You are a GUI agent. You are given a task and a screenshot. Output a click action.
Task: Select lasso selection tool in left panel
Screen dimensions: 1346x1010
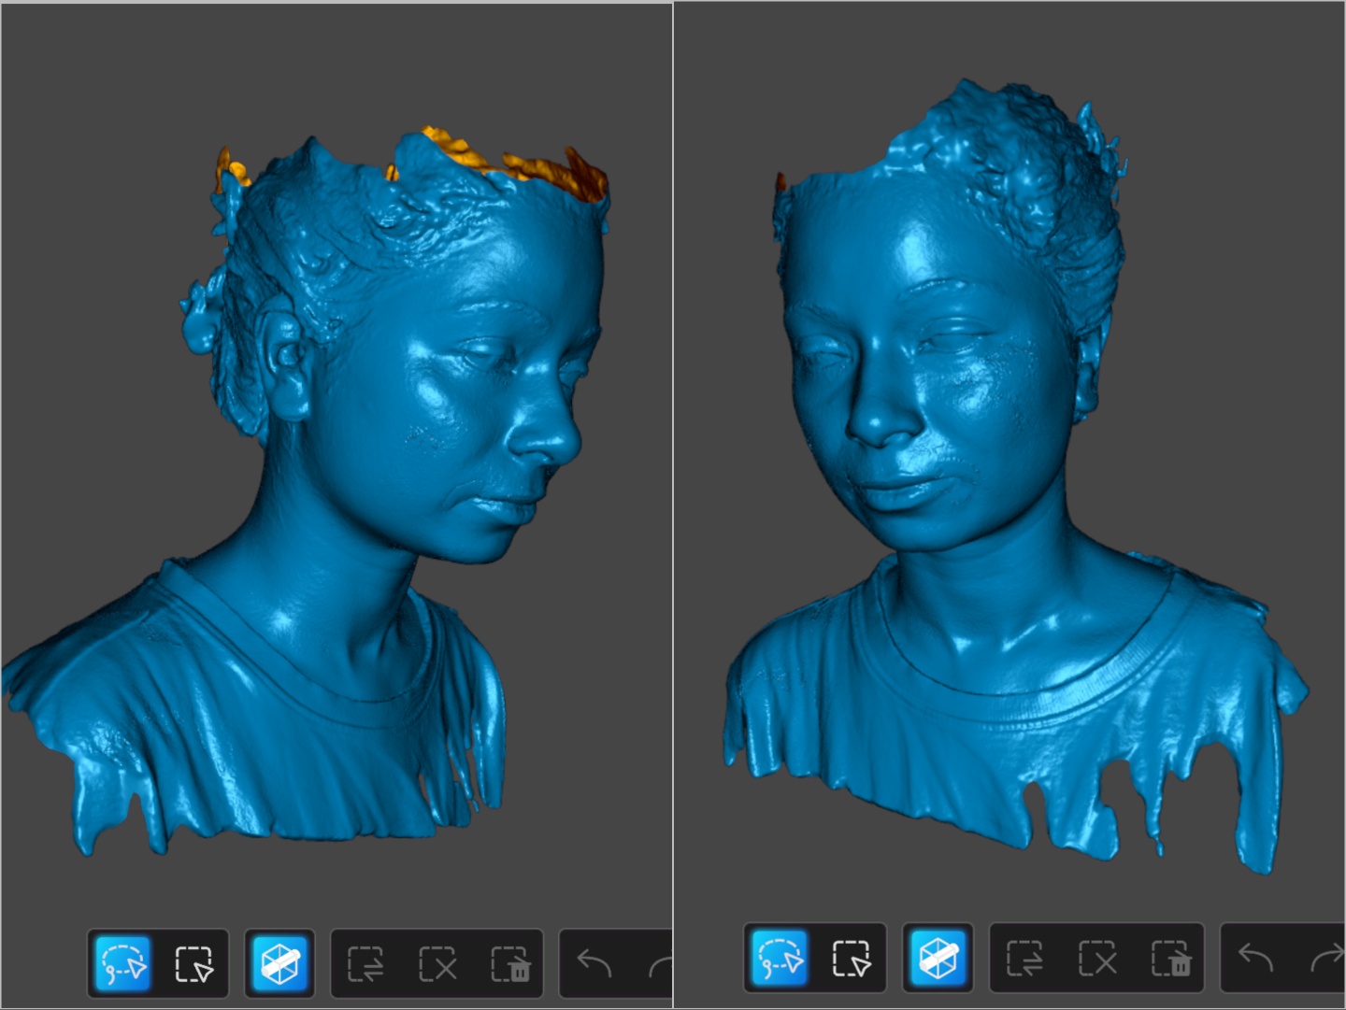coord(123,963)
